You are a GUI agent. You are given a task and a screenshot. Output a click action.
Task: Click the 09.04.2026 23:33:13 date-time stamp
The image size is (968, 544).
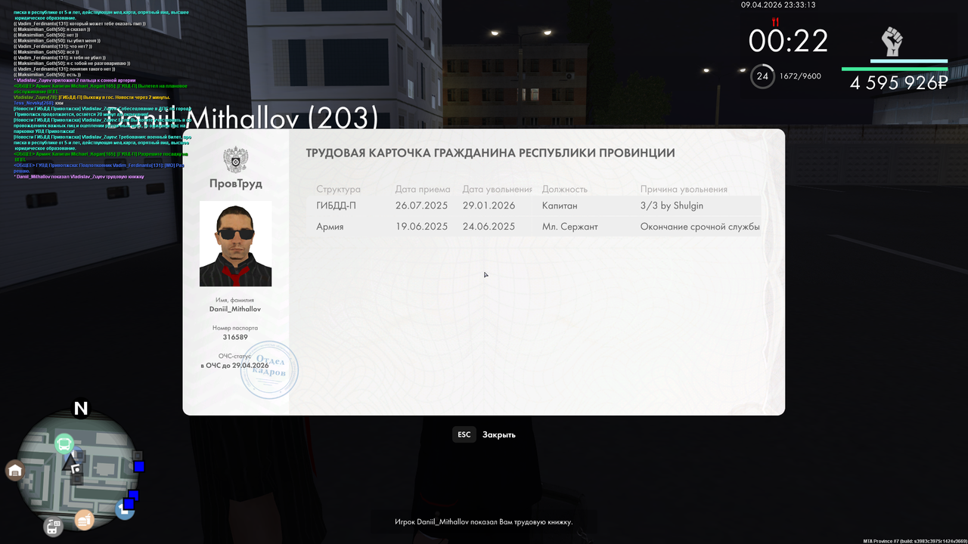[x=778, y=5]
